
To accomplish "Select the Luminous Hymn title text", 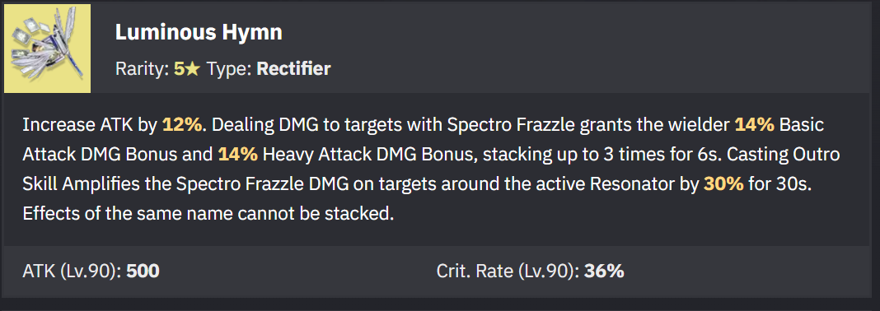I will click(x=199, y=33).
